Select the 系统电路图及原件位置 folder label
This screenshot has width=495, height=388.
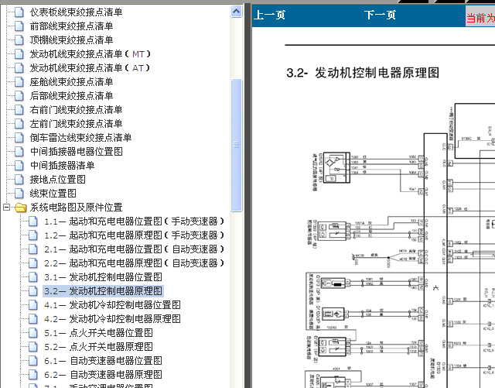76,208
